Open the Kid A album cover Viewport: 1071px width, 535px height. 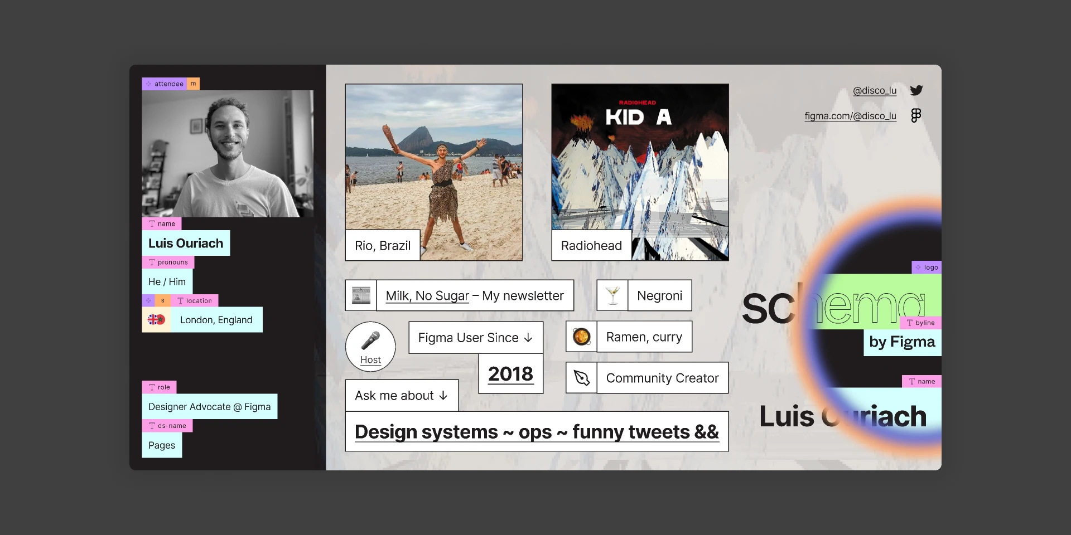coord(640,172)
